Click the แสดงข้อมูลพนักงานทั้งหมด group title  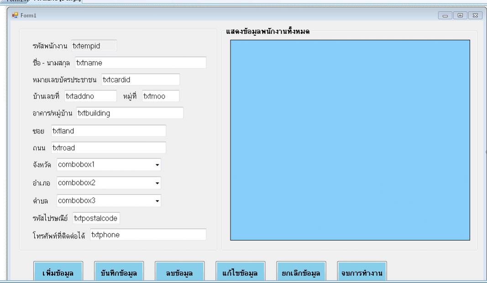click(268, 31)
